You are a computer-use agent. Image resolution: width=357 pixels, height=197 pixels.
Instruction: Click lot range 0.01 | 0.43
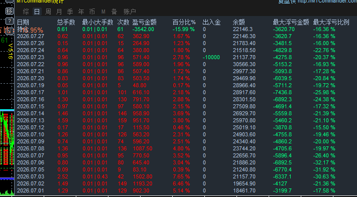95,177
